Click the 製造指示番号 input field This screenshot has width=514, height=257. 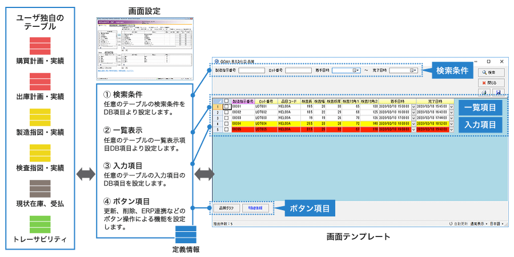point(251,70)
